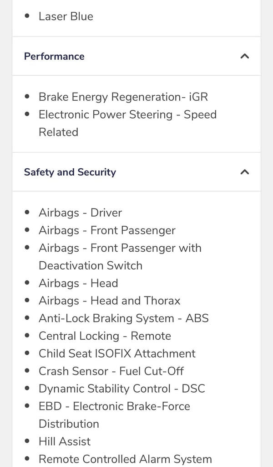
Task: Select Crash Sensor - Fuel Cut-Off
Action: (x=111, y=371)
